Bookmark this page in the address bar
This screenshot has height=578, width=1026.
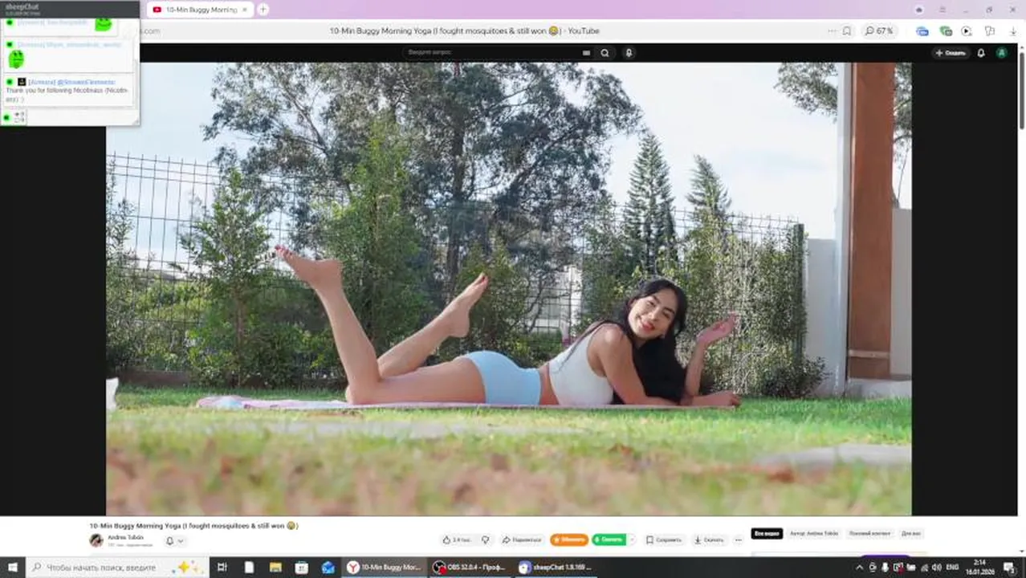847,31
